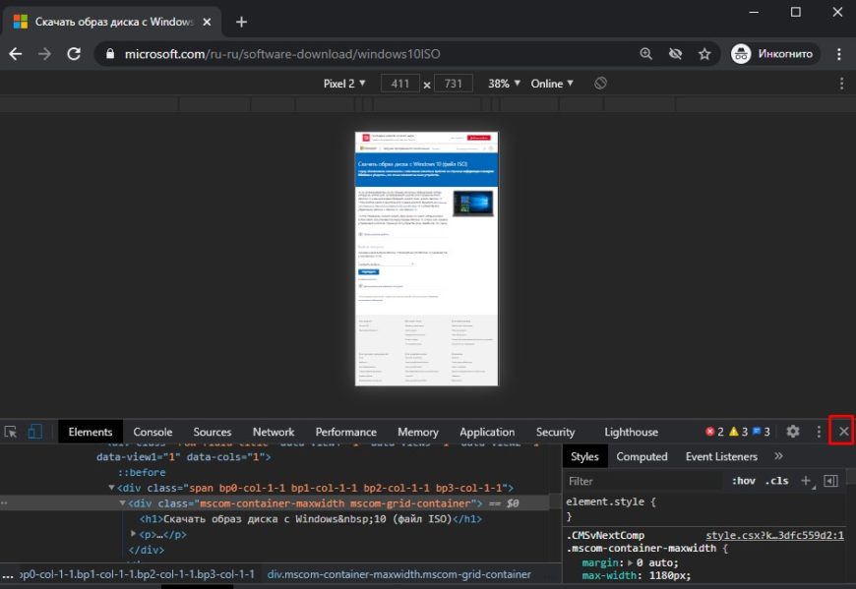This screenshot has height=589, width=856.
Task: Select the Computed pane tab
Action: pos(642,456)
